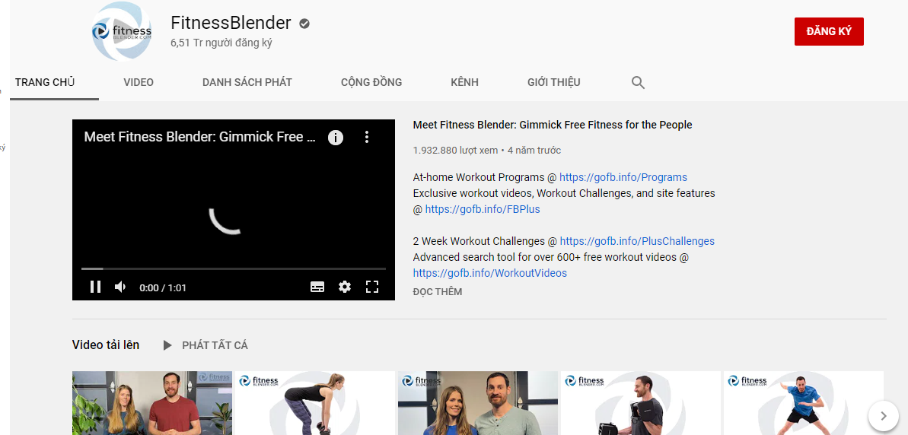Open the channel search magnifier icon
This screenshot has width=908, height=435.
pyautogui.click(x=638, y=83)
